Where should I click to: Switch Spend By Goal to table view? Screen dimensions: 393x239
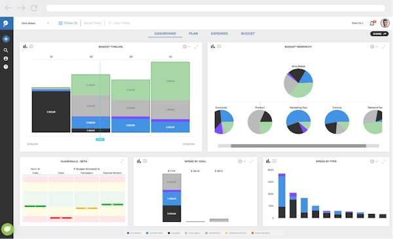coord(145,161)
